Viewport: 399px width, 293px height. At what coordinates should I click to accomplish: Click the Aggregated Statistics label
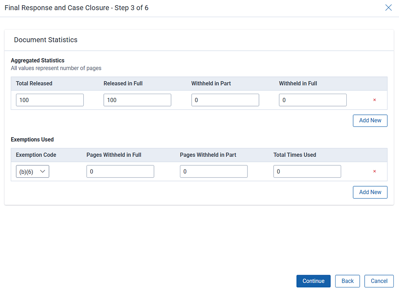[38, 61]
